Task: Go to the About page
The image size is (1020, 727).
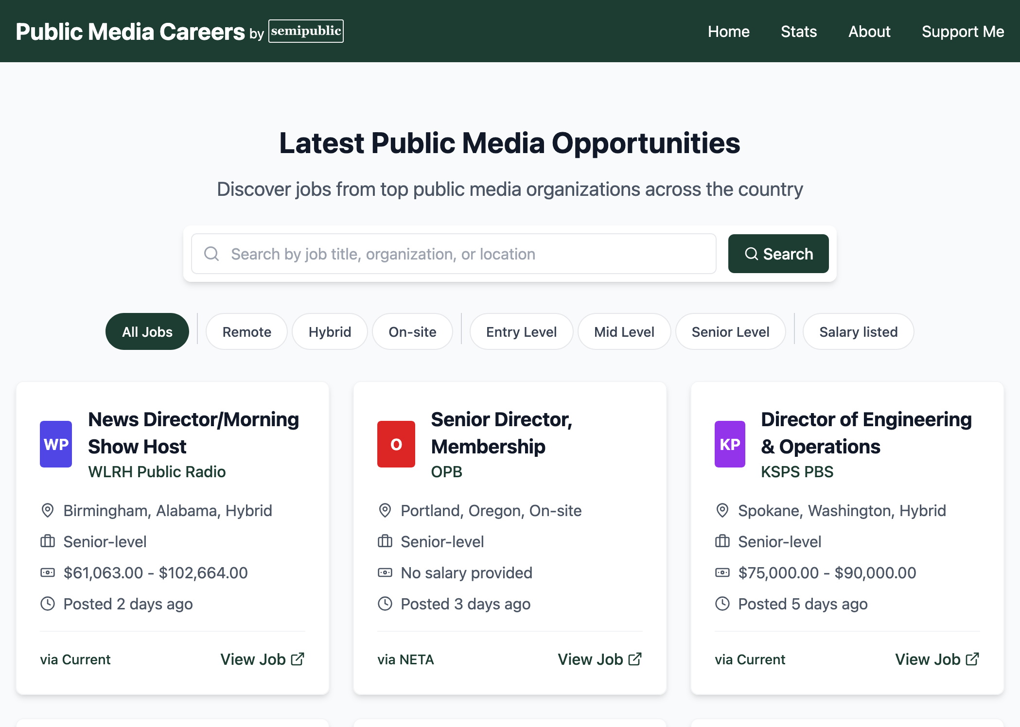Action: (x=869, y=31)
